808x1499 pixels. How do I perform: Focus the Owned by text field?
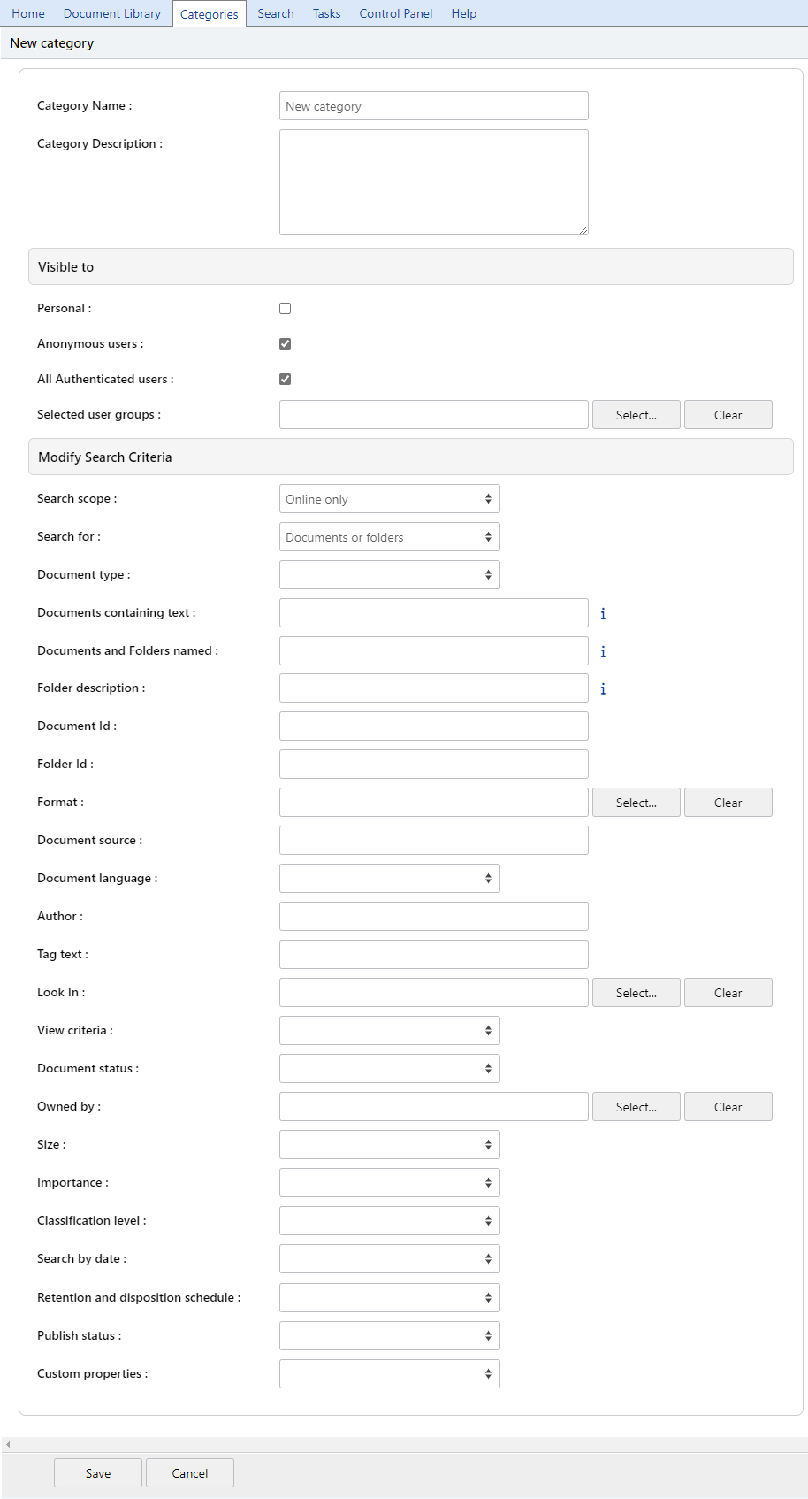(x=434, y=1107)
